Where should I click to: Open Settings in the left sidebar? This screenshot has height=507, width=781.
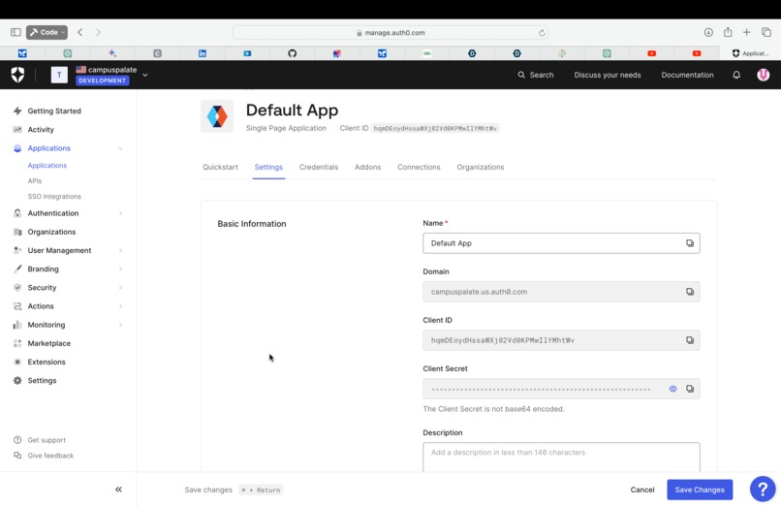[42, 380]
